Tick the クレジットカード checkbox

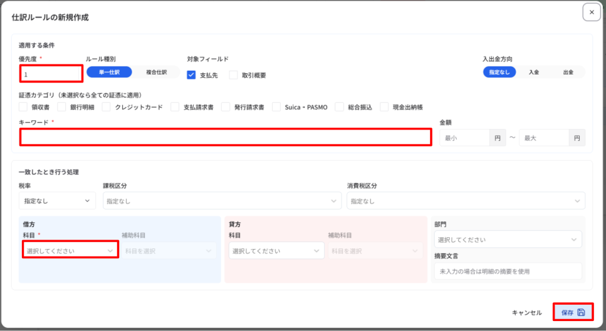[107, 107]
